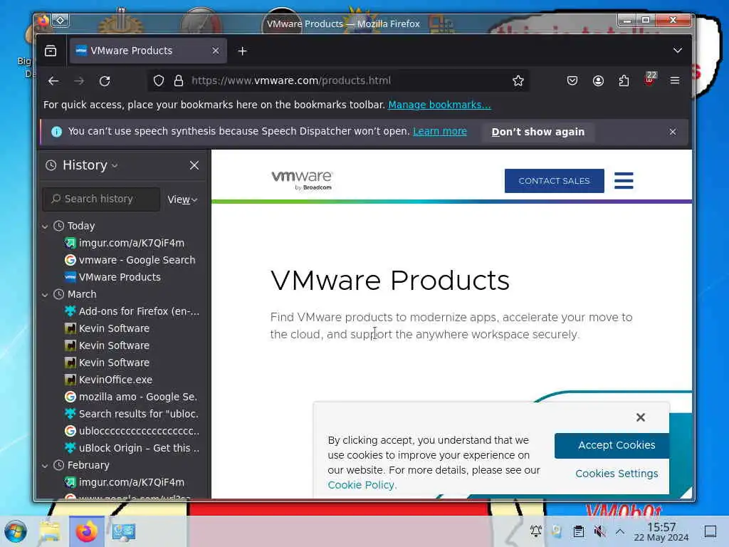
Task: Click the URL address bar
Action: pos(338,81)
